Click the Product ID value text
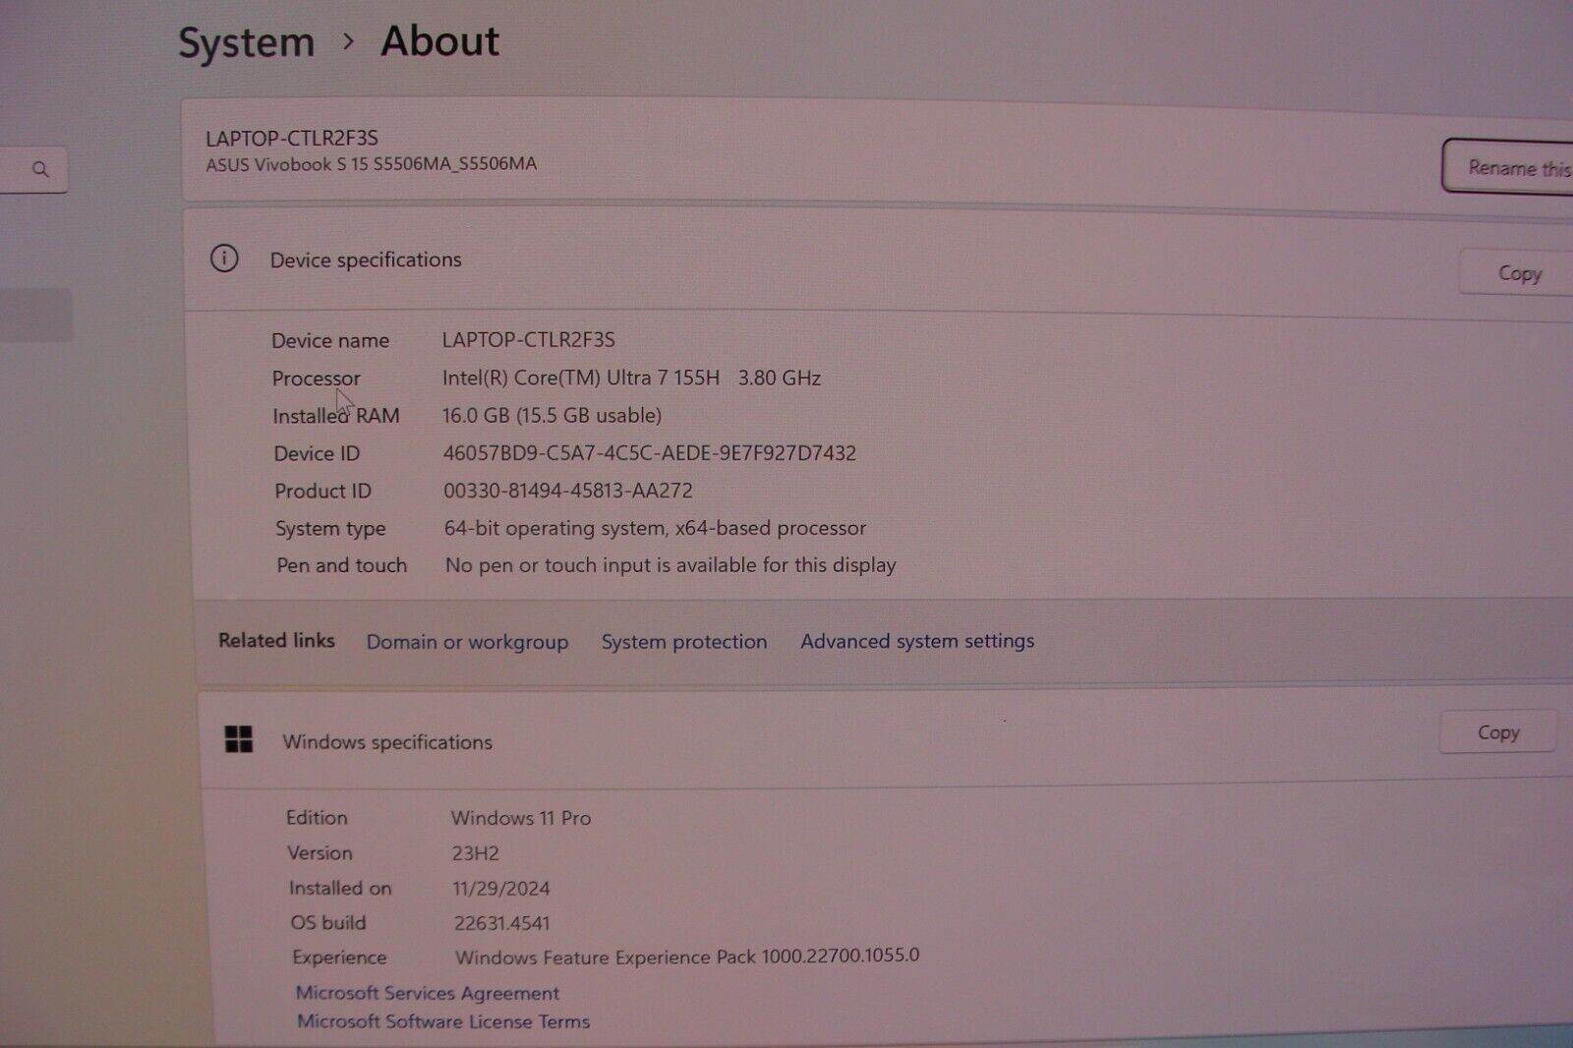1573x1048 pixels. coord(567,491)
